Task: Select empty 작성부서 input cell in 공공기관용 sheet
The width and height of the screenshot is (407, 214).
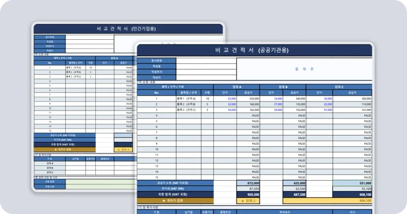Action: (206, 72)
